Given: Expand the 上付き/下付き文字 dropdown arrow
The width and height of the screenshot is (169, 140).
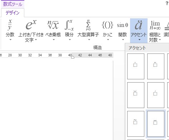Looking at the screenshot, I should click(x=36, y=39).
